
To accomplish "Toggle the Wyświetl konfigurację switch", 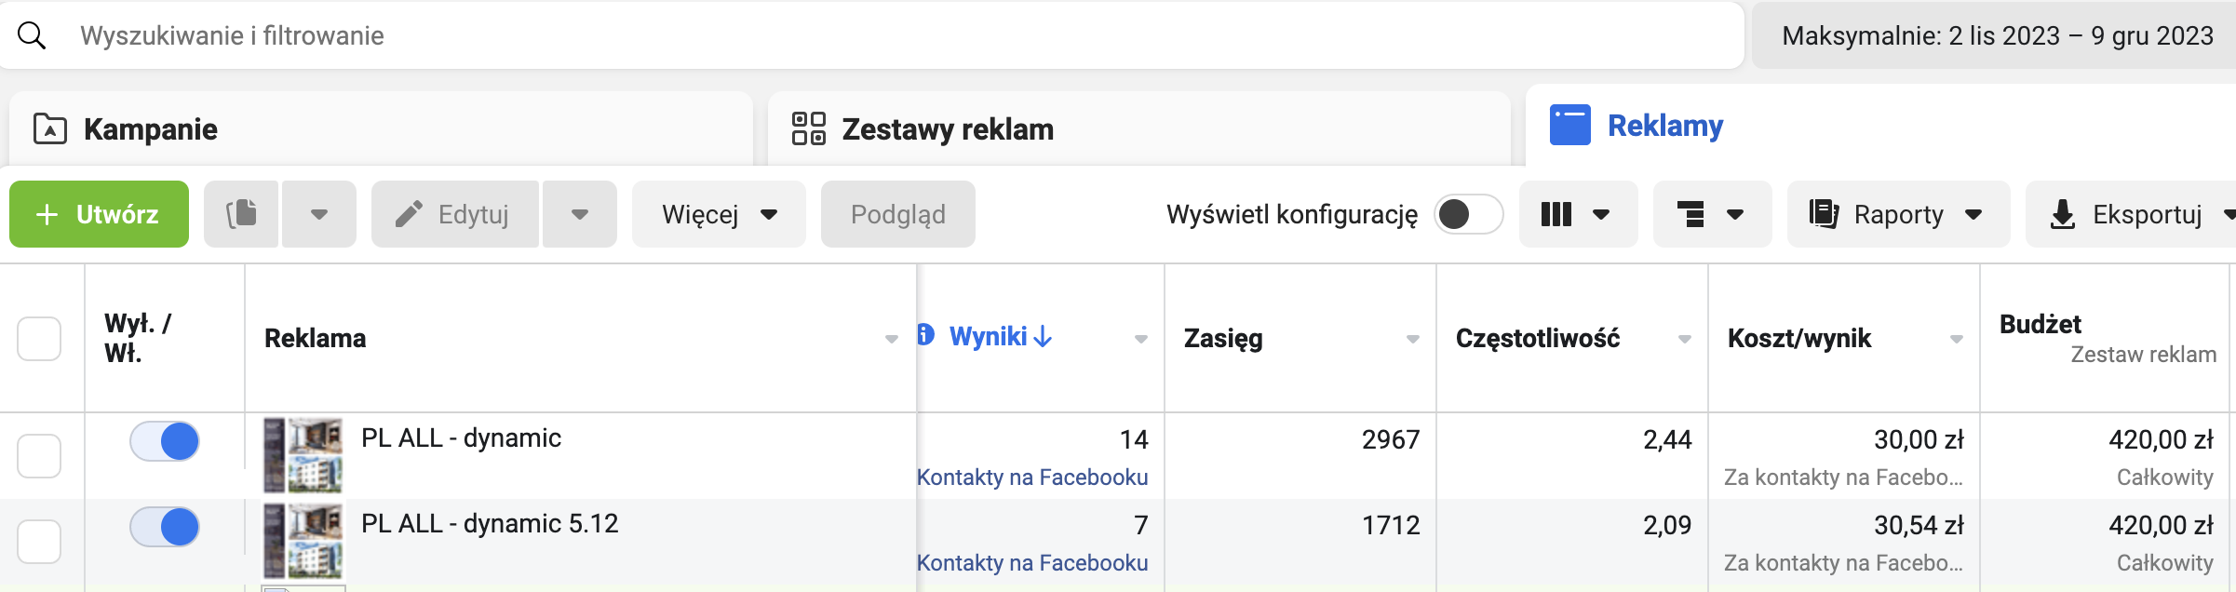I will click(x=1468, y=214).
